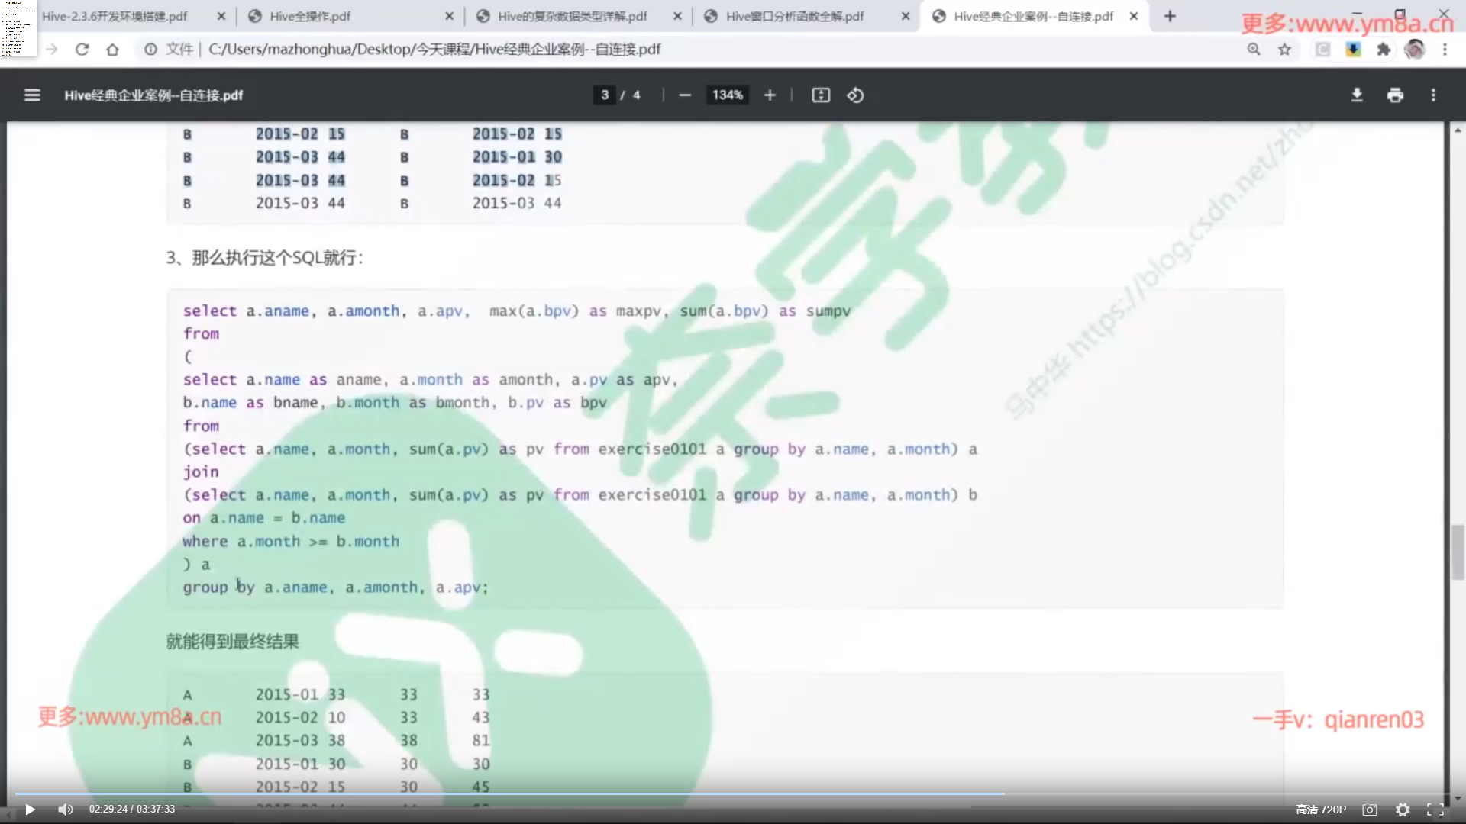Toggle the video play button
Screen dimensions: 1466x824
(x=30, y=810)
